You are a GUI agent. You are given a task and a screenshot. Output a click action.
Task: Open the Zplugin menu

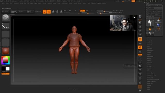coord(99,3)
